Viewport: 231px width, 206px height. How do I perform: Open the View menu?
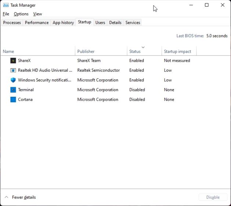pos(37,14)
